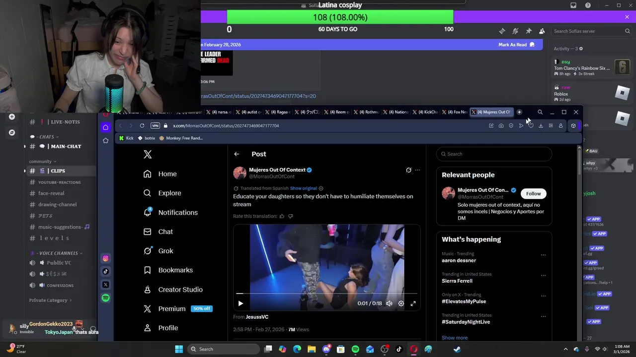Open Windows Start menu
636x357 pixels.
178,349
